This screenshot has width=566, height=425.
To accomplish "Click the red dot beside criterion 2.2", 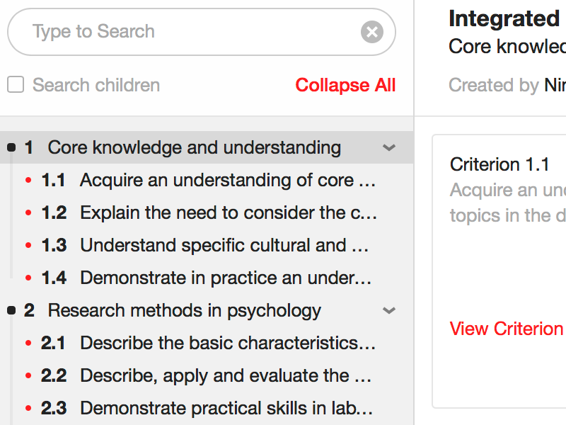I will point(28,376).
